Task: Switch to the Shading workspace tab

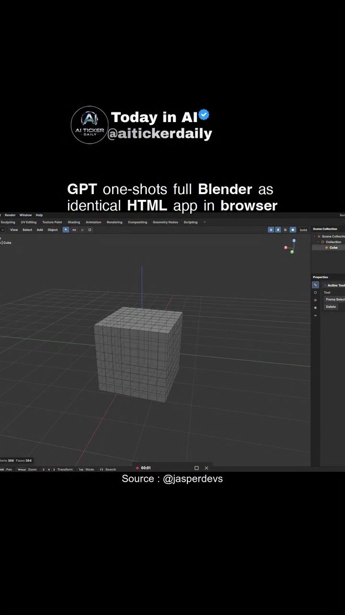Action: (x=74, y=222)
